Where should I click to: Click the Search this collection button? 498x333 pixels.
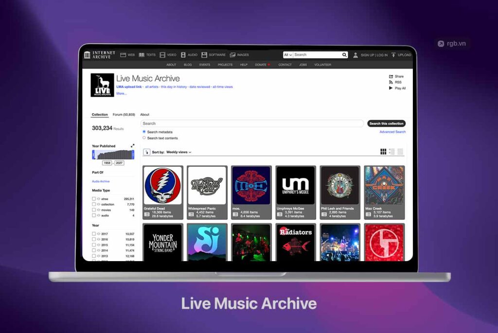[386, 123]
